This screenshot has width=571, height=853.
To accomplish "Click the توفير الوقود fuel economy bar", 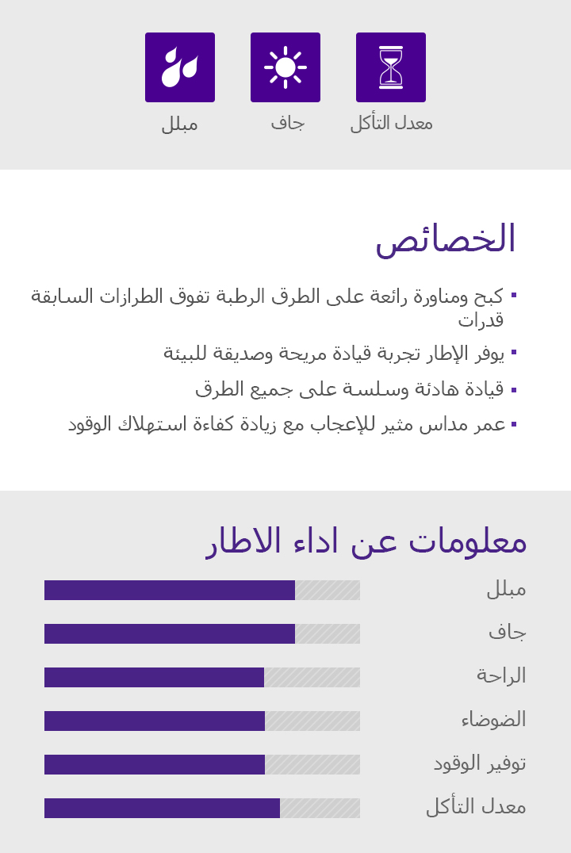I will (202, 764).
